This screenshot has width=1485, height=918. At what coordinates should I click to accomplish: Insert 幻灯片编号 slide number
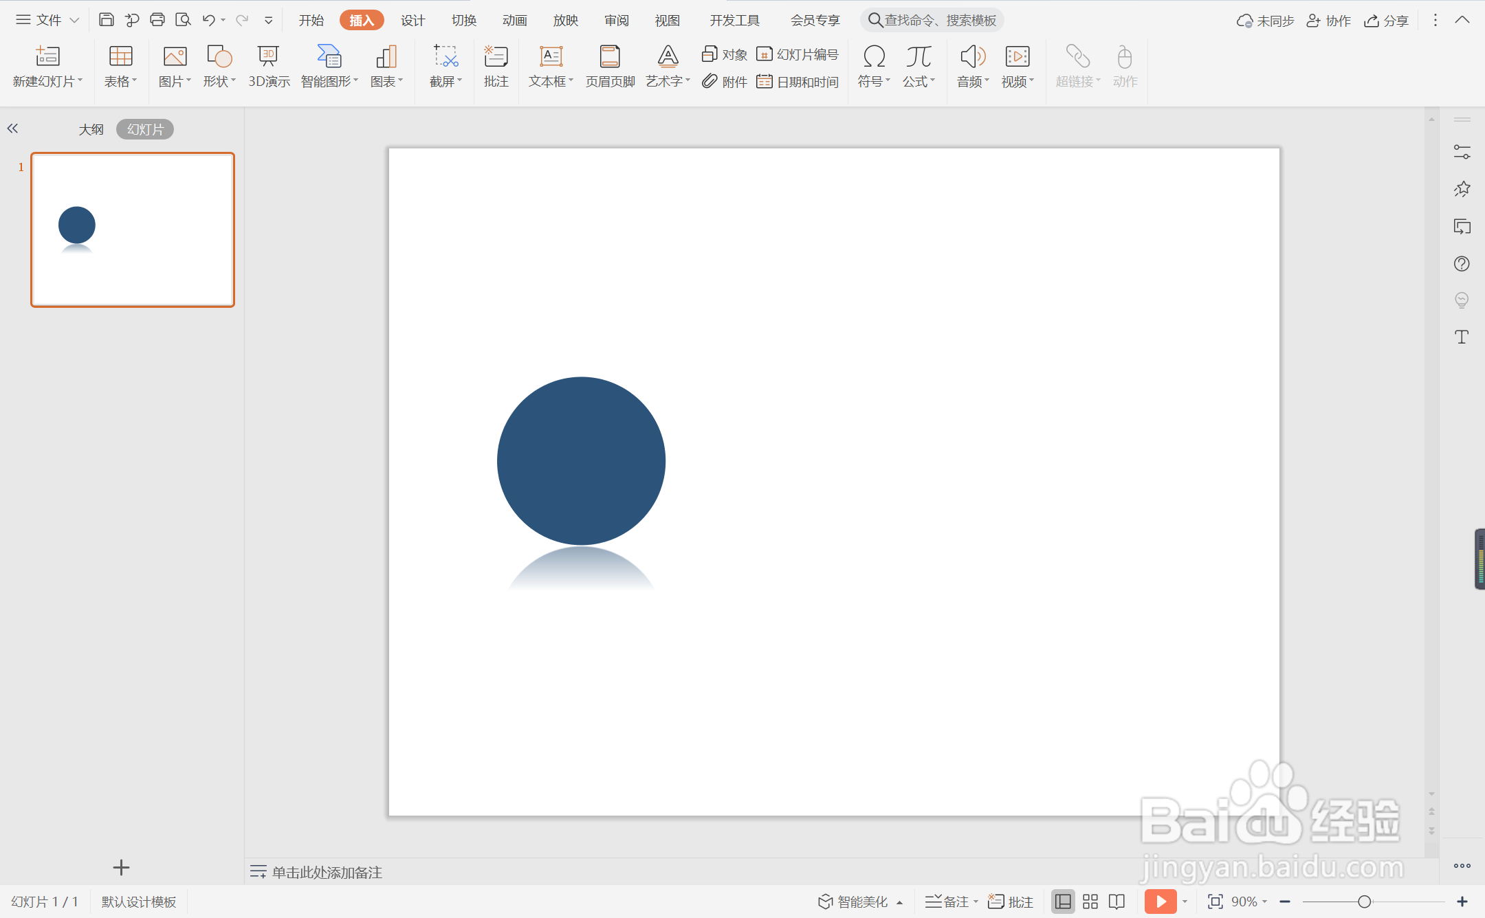tap(797, 54)
